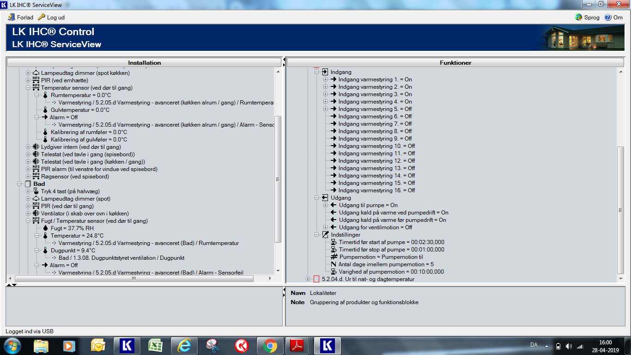Select Bad / 1.3.08. Dugpunktstyret ventilation / Dugpunkt link
This screenshot has height=355, width=631.
(x=121, y=258)
